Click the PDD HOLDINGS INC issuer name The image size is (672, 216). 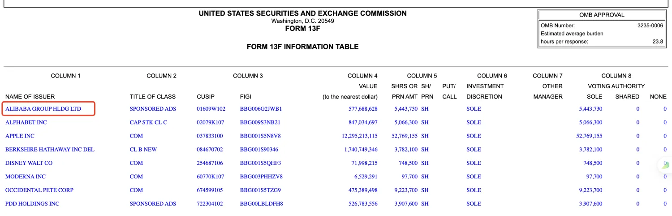click(x=32, y=204)
